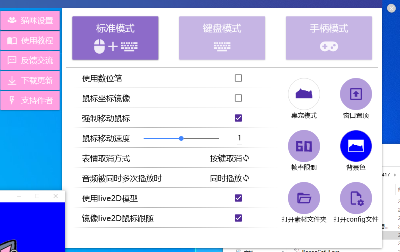Click the 表情取消方式 label
The height and width of the screenshot is (252, 400).
pos(106,158)
